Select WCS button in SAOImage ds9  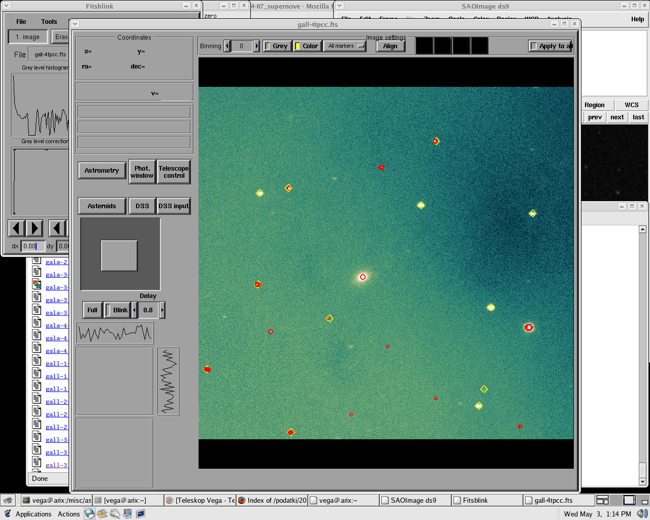click(632, 105)
